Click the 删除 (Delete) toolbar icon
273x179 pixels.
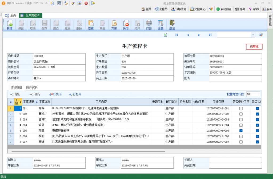79,25
